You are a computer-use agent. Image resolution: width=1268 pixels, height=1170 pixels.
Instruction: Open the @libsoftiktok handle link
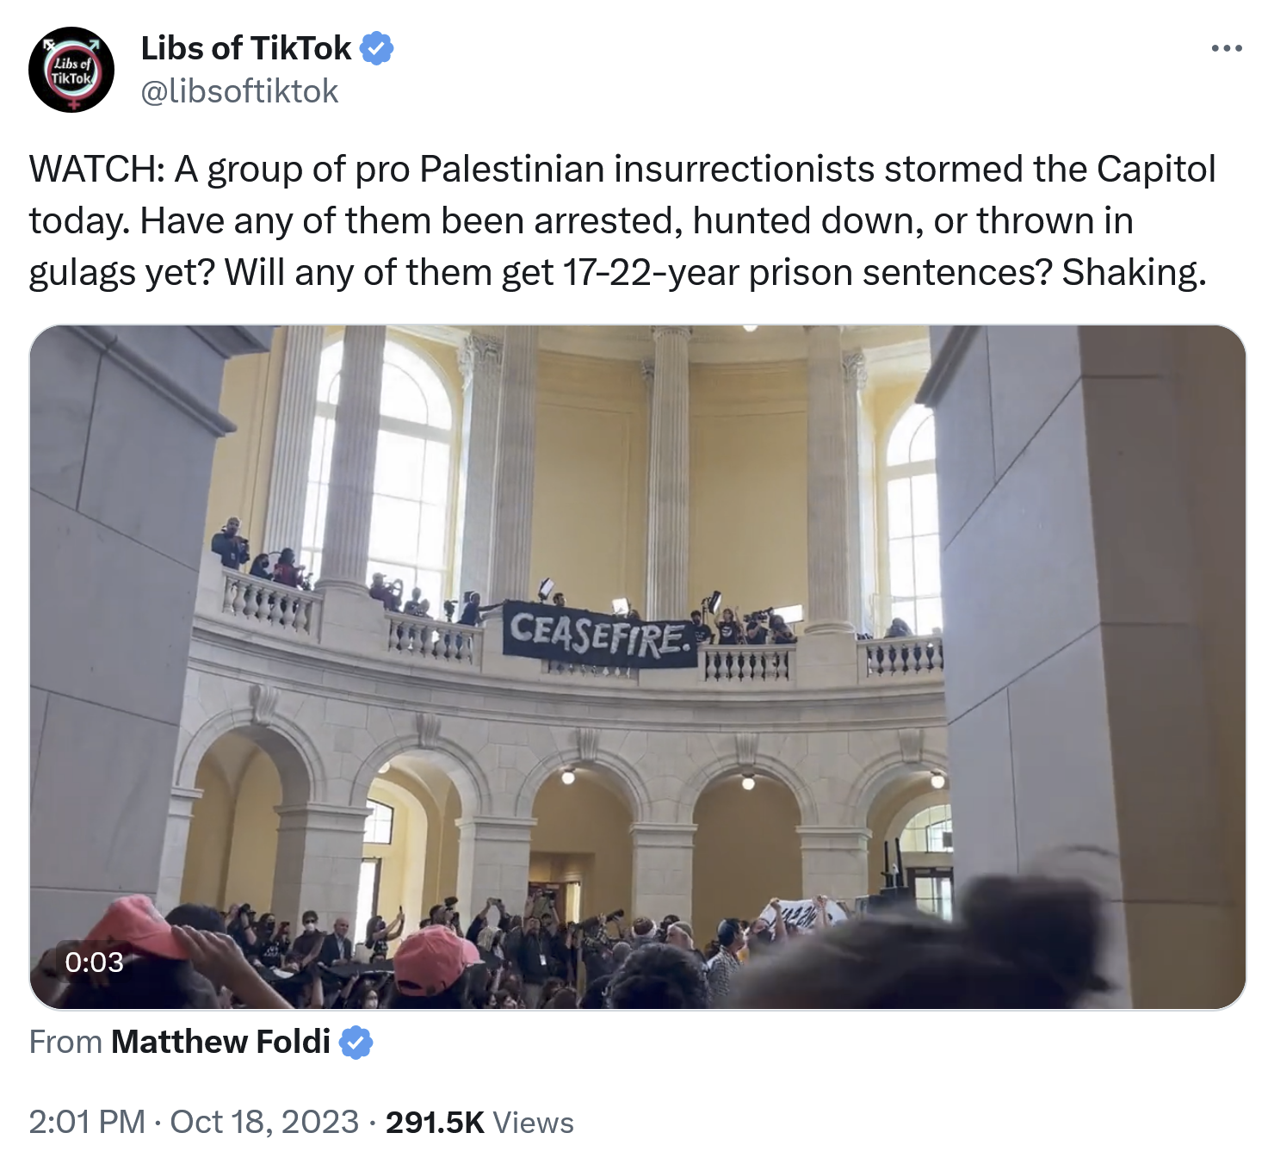pos(239,91)
